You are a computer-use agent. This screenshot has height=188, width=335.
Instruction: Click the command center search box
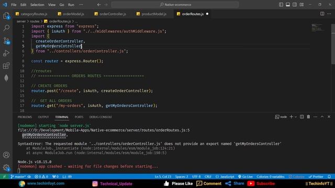(x=175, y=5)
